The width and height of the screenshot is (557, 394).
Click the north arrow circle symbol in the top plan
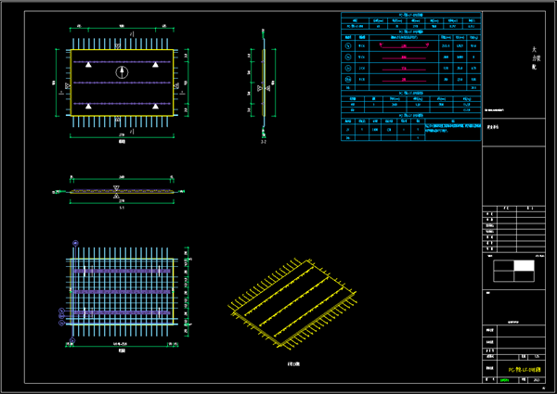(122, 72)
